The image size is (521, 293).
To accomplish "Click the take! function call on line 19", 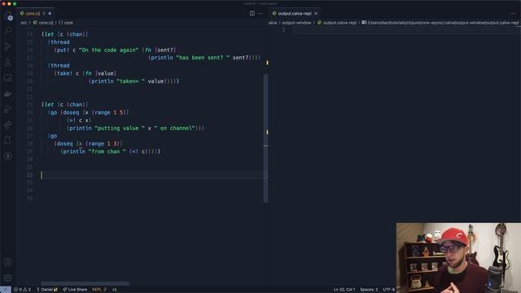I will tap(64, 73).
